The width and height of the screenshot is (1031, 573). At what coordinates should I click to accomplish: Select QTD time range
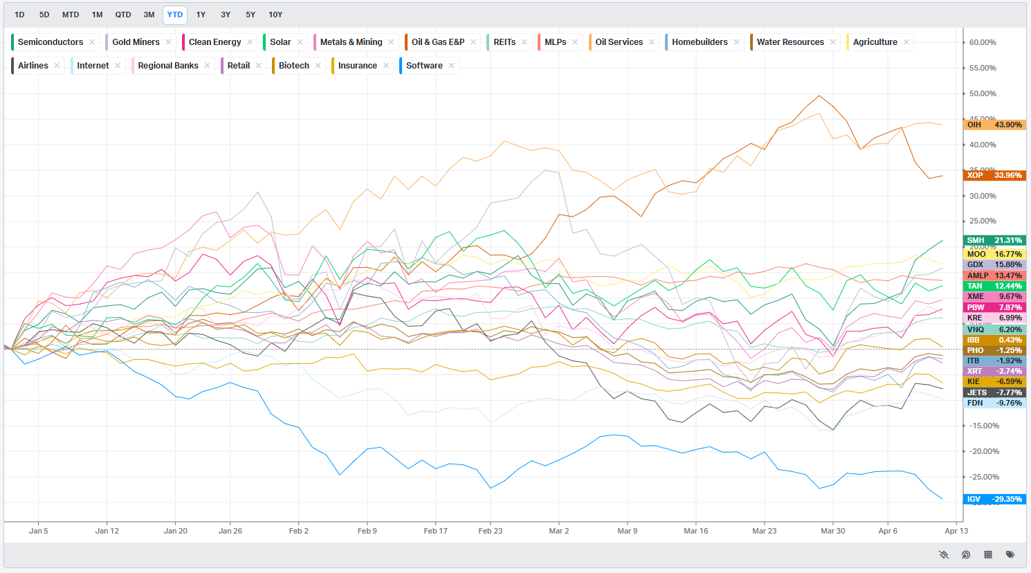point(123,15)
